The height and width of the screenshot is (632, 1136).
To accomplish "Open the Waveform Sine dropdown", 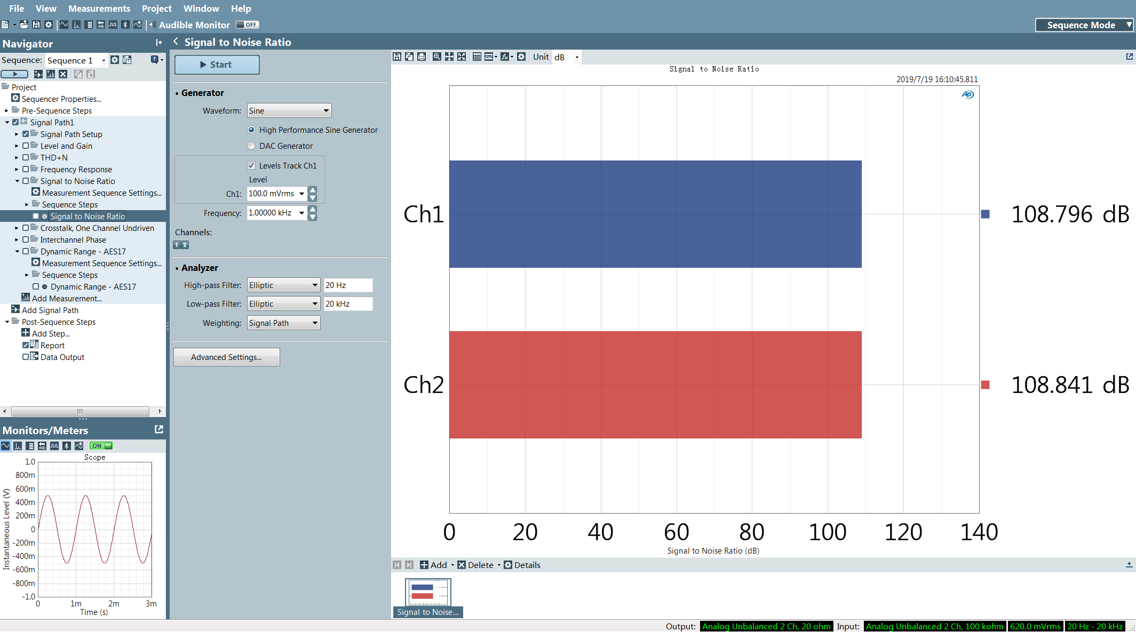I will point(289,110).
